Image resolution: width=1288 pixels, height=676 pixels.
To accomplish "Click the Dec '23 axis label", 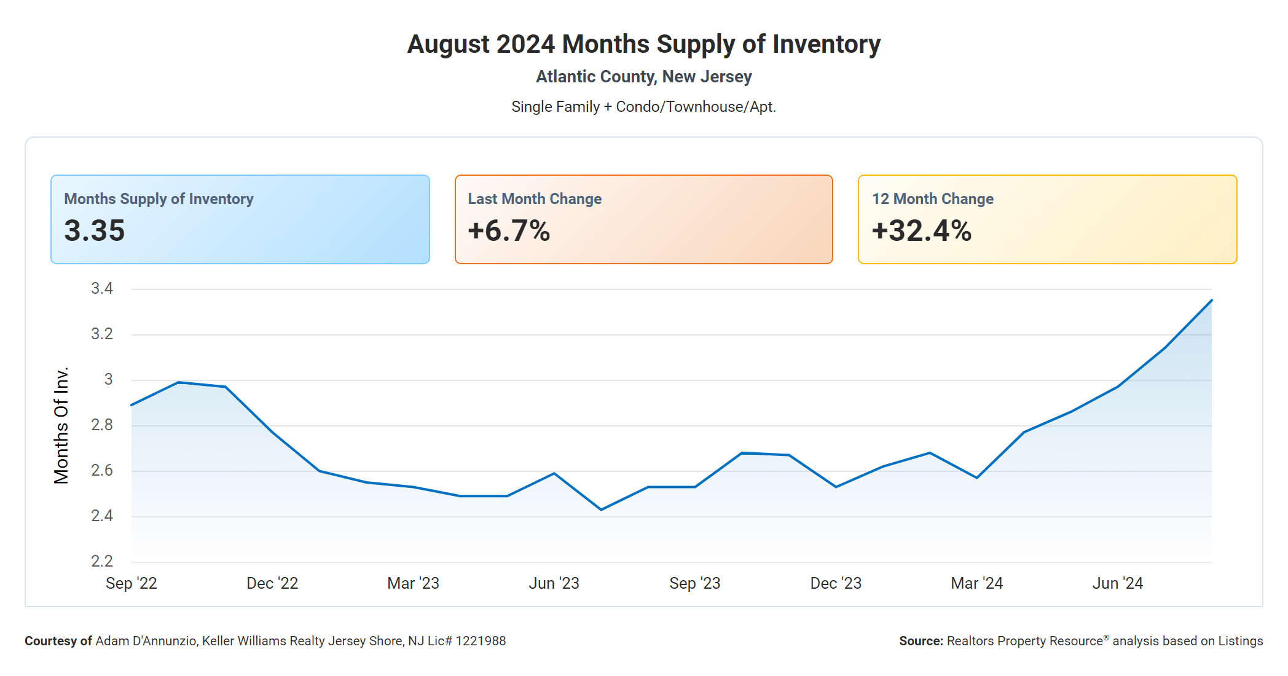I will tap(836, 583).
